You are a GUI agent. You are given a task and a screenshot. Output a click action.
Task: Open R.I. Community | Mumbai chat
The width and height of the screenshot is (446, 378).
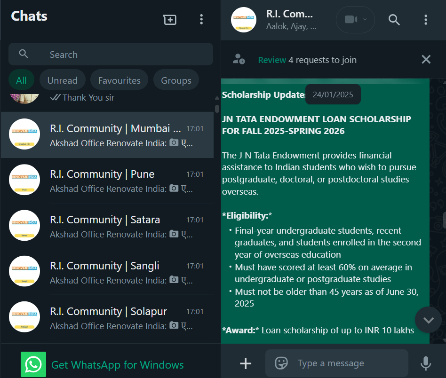coord(107,135)
